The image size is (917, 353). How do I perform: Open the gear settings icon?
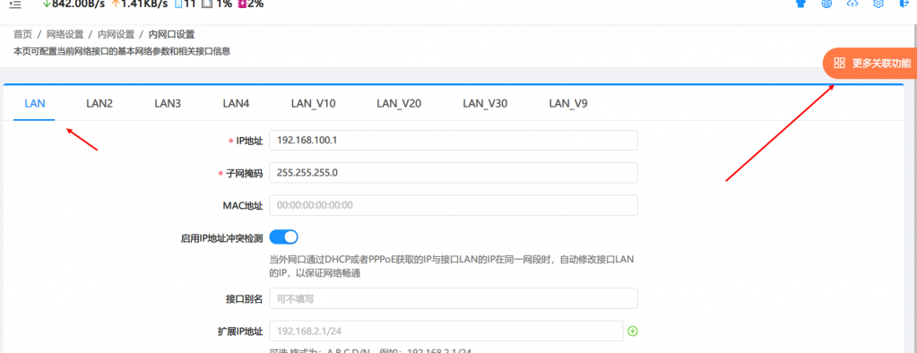point(878,3)
